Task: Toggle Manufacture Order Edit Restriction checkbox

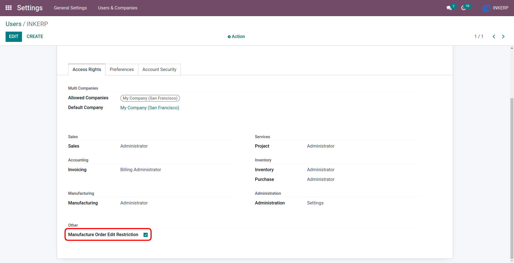Action: (x=145, y=235)
